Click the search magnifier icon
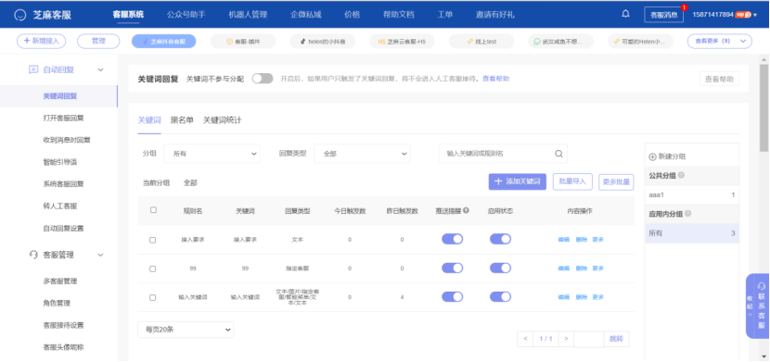The height and width of the screenshot is (362, 770). [558, 154]
